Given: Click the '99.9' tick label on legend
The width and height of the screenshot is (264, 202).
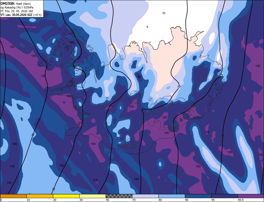Looking at the screenshot, I should click(x=241, y=200).
